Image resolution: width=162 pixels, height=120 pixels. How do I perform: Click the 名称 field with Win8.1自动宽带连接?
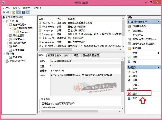coord(85,61)
